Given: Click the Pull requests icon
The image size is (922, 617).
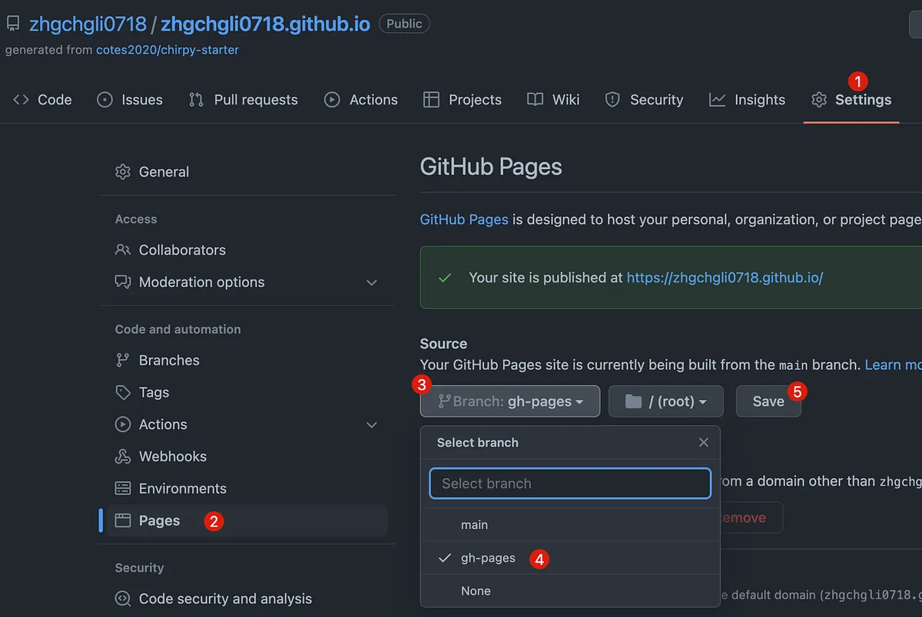Looking at the screenshot, I should (x=196, y=100).
